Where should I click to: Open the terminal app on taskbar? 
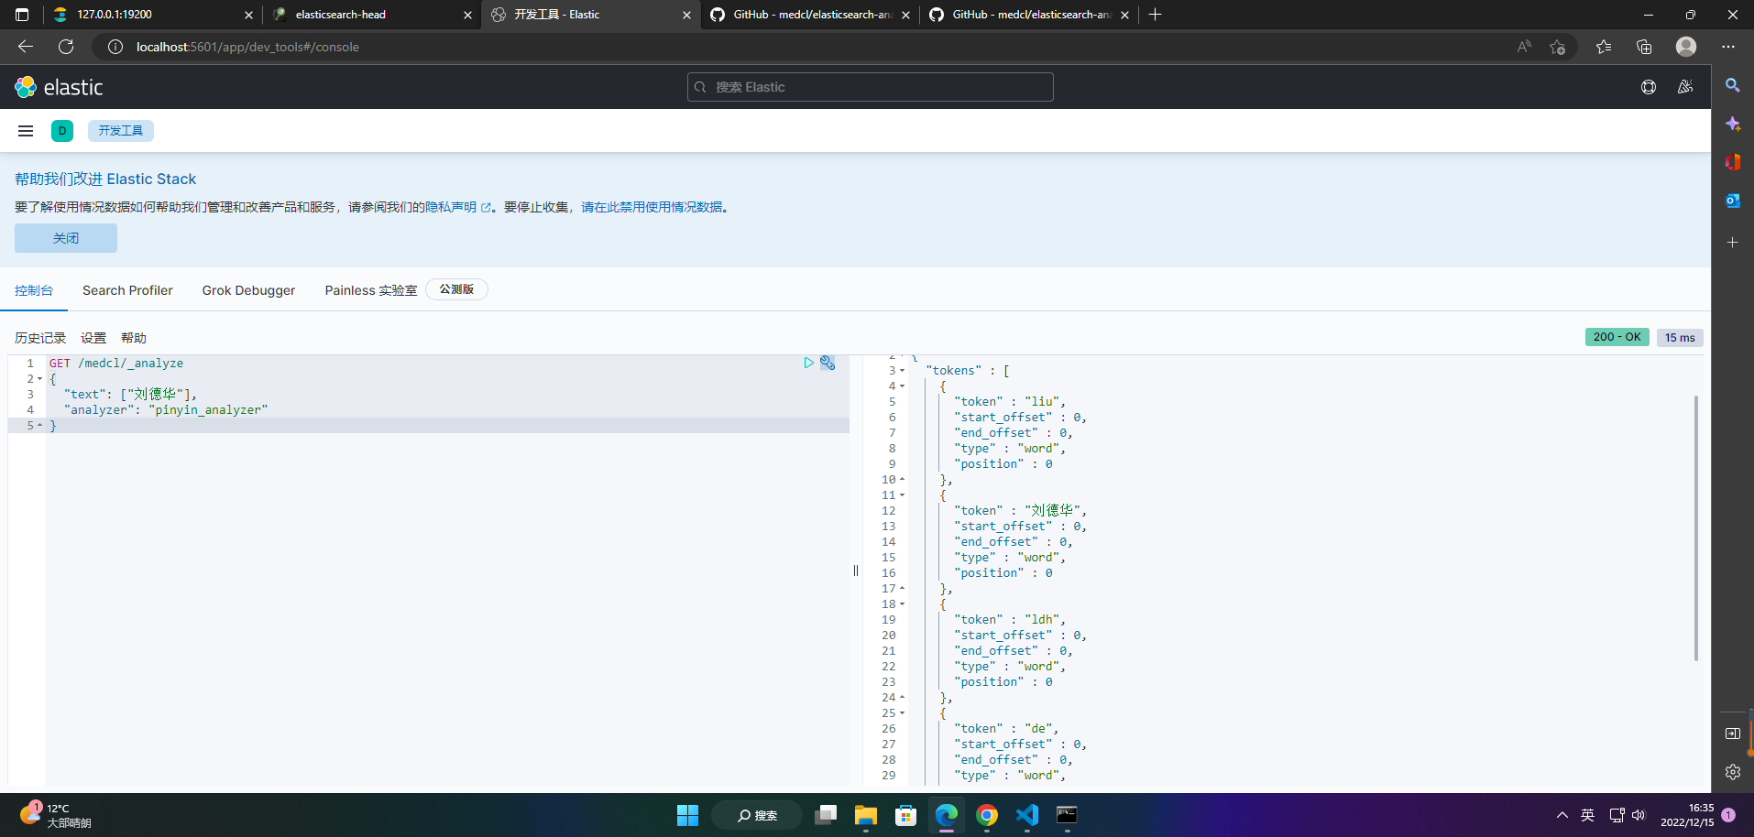pos(1067,815)
